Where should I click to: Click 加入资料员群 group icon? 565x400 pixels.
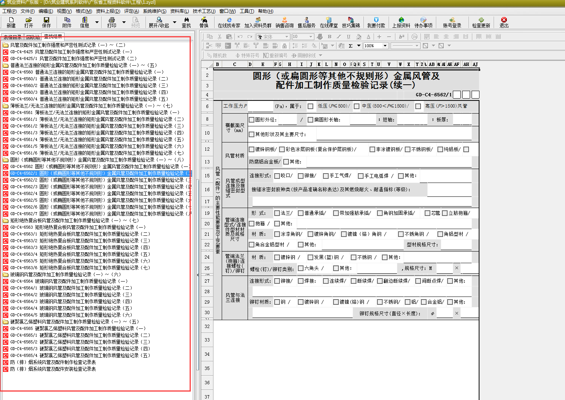pyautogui.click(x=258, y=22)
